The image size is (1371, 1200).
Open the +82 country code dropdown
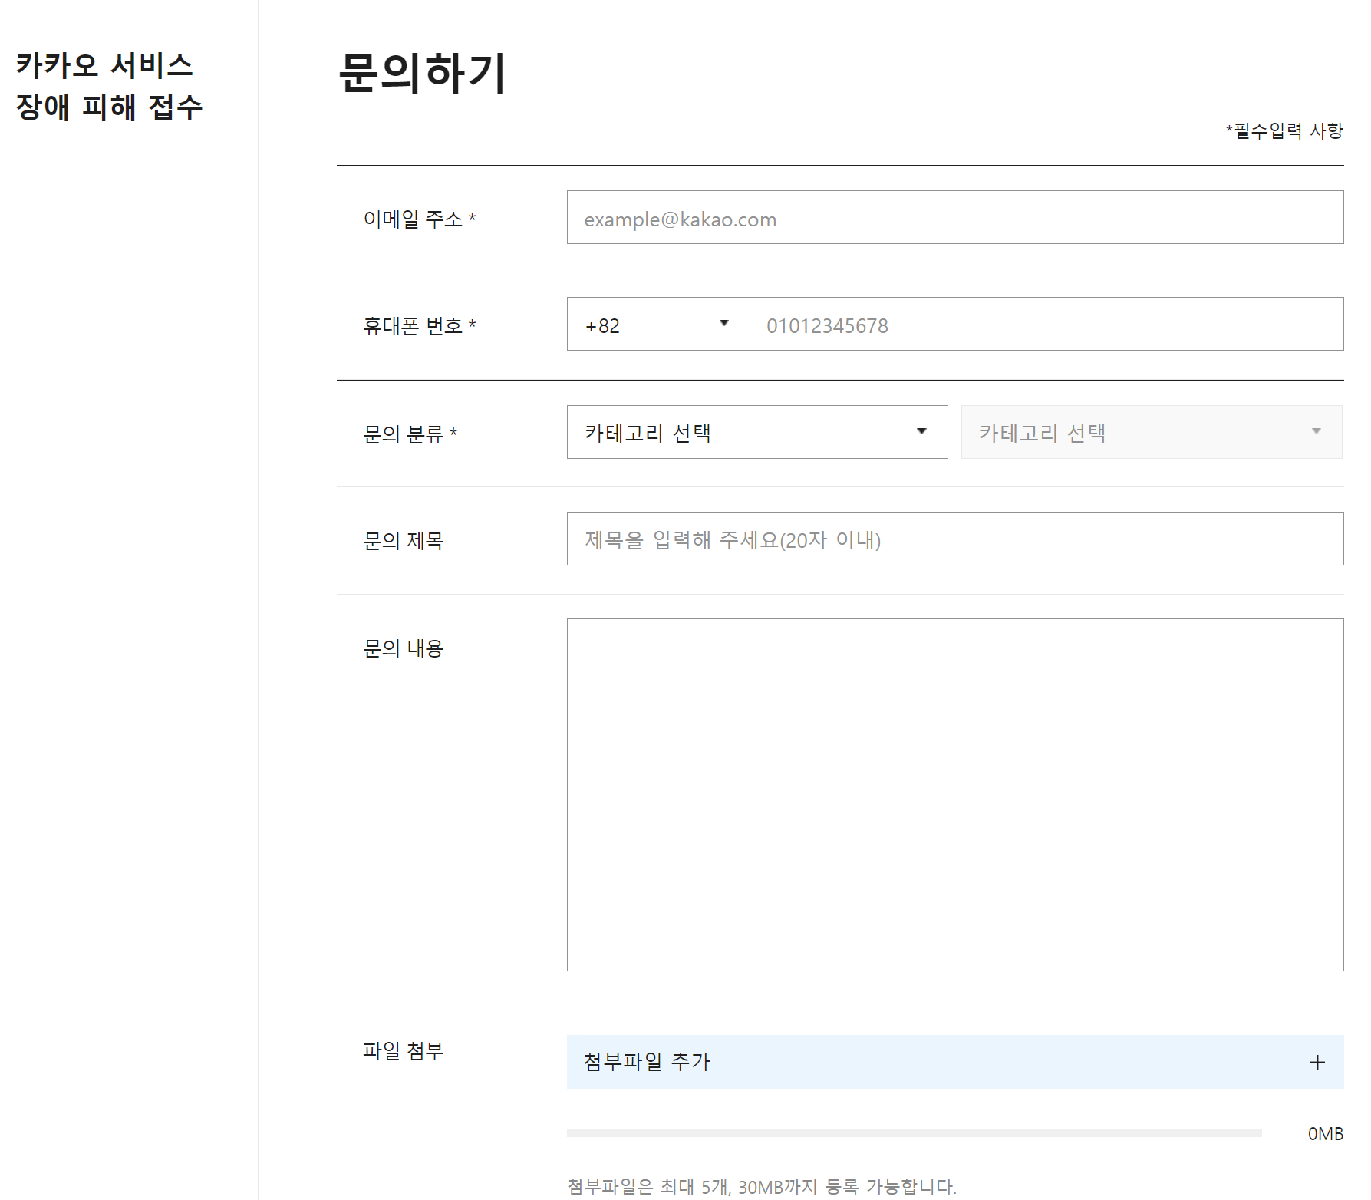658,324
